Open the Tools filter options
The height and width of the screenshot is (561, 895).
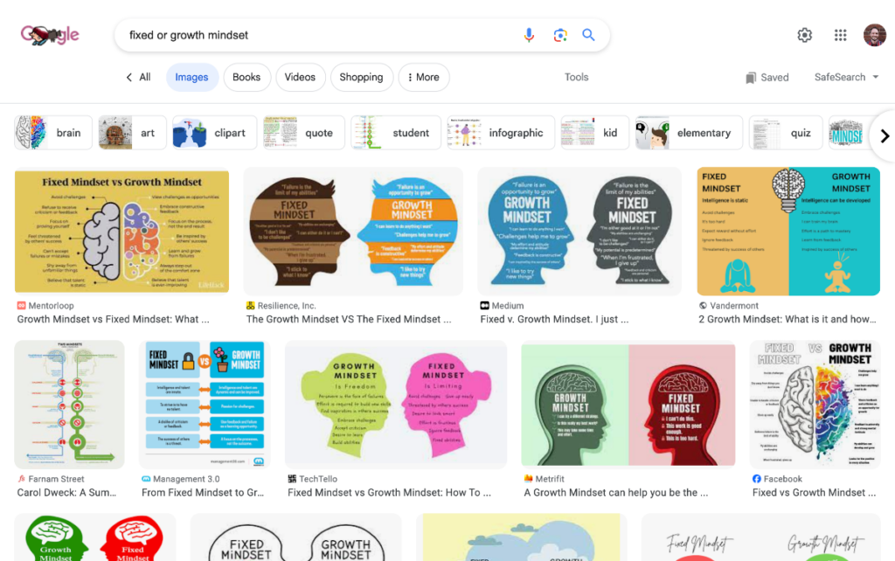click(577, 77)
